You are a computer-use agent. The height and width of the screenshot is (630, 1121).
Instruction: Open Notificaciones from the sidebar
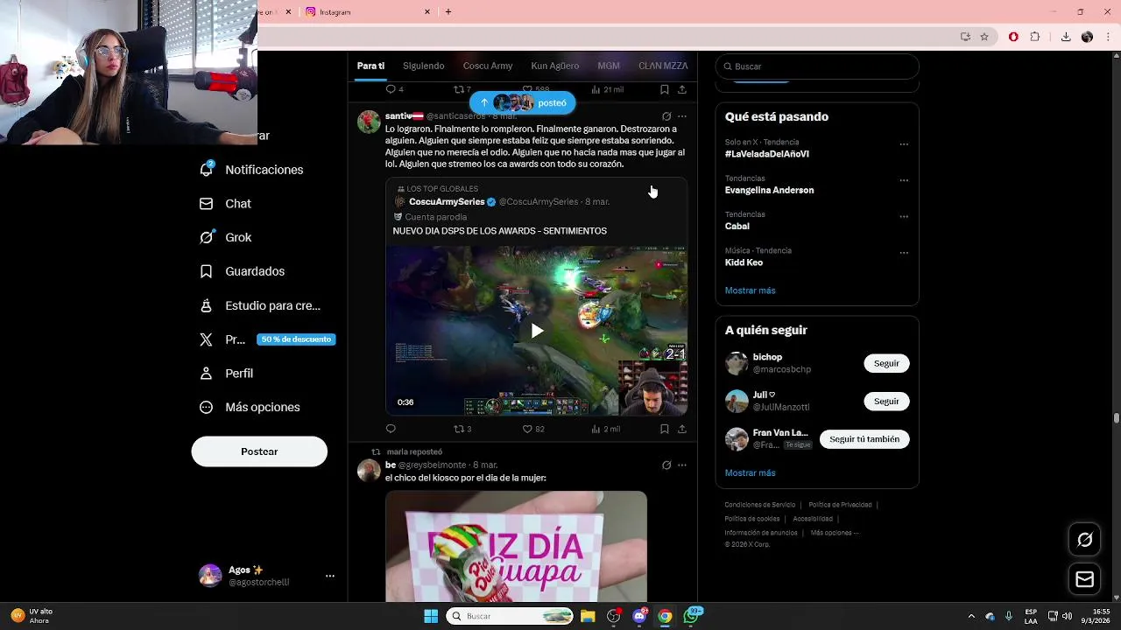pos(251,170)
